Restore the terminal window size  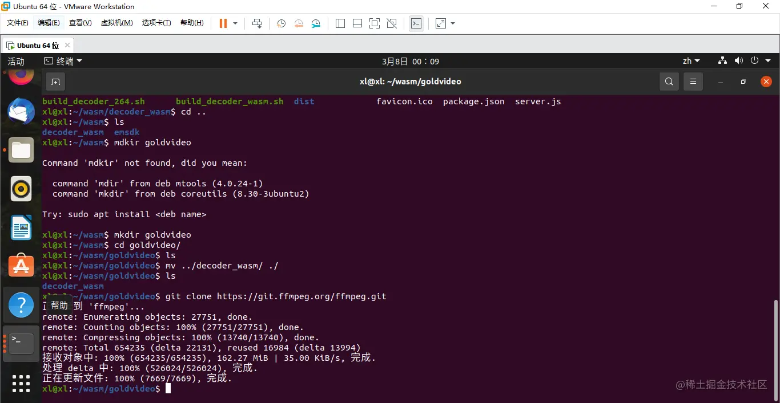click(743, 82)
